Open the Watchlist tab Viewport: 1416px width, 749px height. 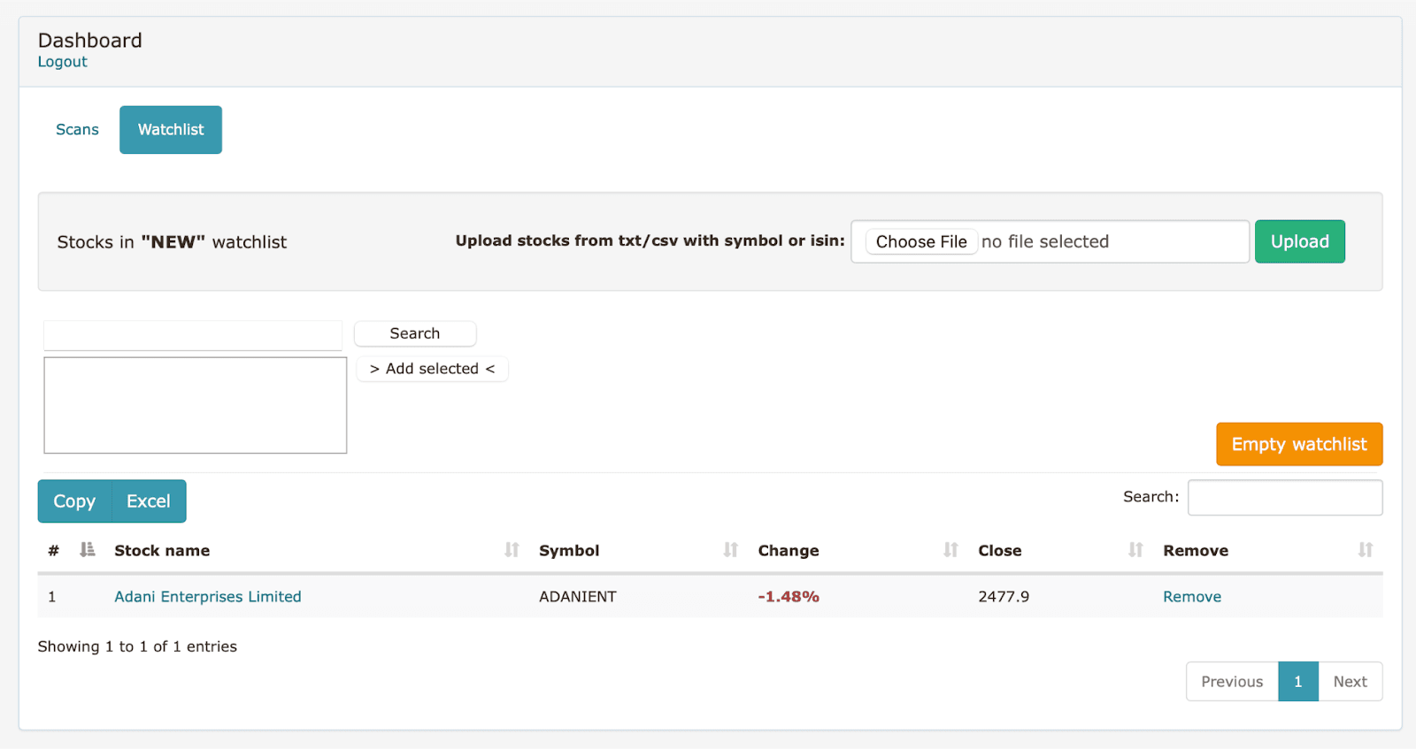pyautogui.click(x=171, y=130)
